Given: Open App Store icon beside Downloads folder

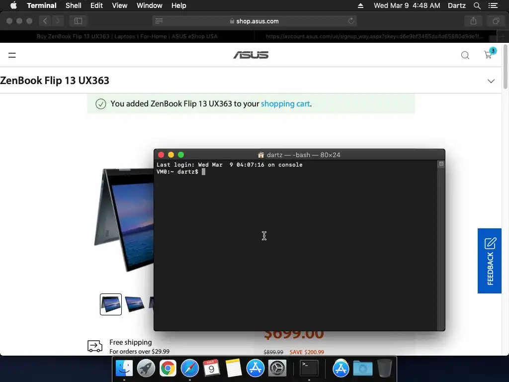Looking at the screenshot, I should [x=340, y=369].
